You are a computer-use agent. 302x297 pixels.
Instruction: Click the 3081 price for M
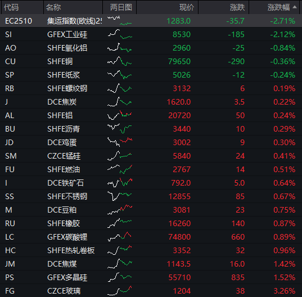[182, 210]
